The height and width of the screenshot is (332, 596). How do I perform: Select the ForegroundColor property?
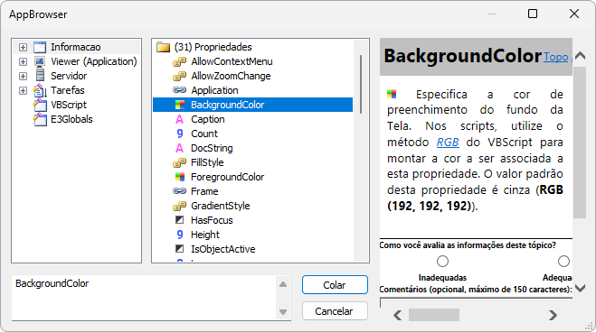pyautogui.click(x=227, y=177)
